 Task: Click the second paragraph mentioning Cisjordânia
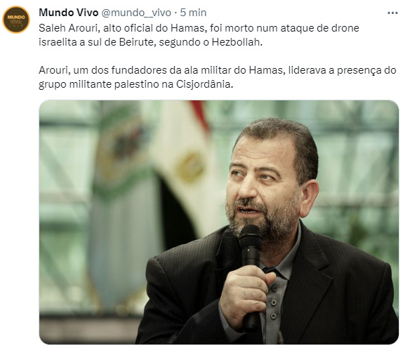point(218,77)
